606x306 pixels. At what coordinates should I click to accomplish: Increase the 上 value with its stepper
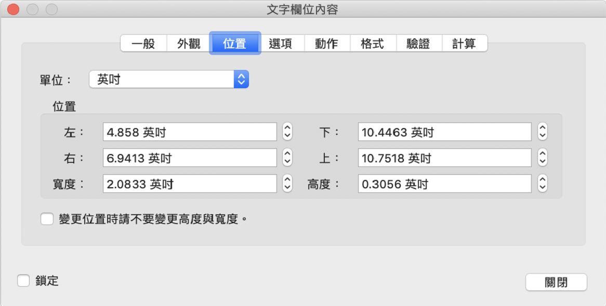(542, 155)
